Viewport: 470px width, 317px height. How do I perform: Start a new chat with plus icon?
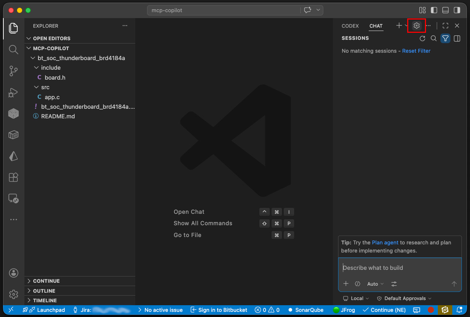pyautogui.click(x=399, y=25)
